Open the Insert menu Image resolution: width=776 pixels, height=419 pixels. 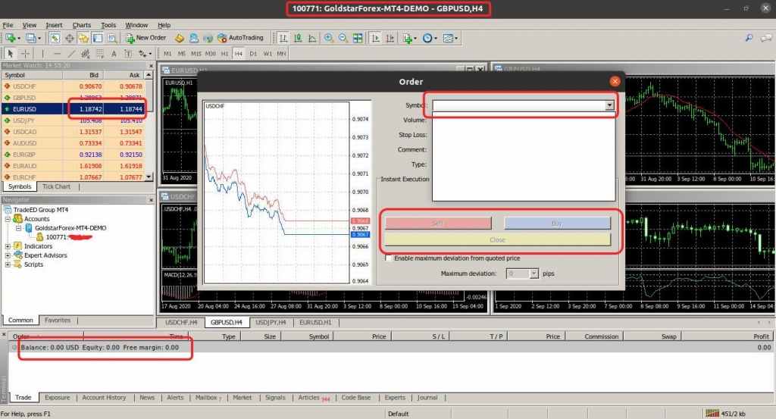coord(54,25)
